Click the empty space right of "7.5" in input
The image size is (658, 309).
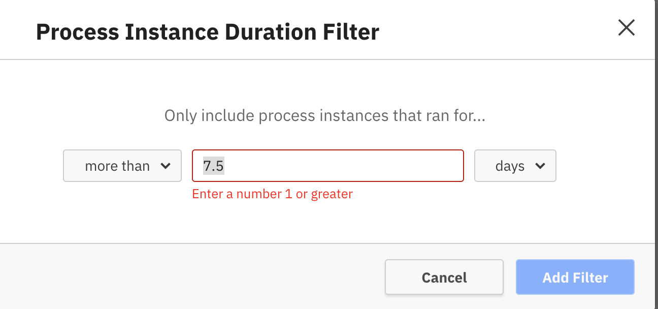coord(355,166)
